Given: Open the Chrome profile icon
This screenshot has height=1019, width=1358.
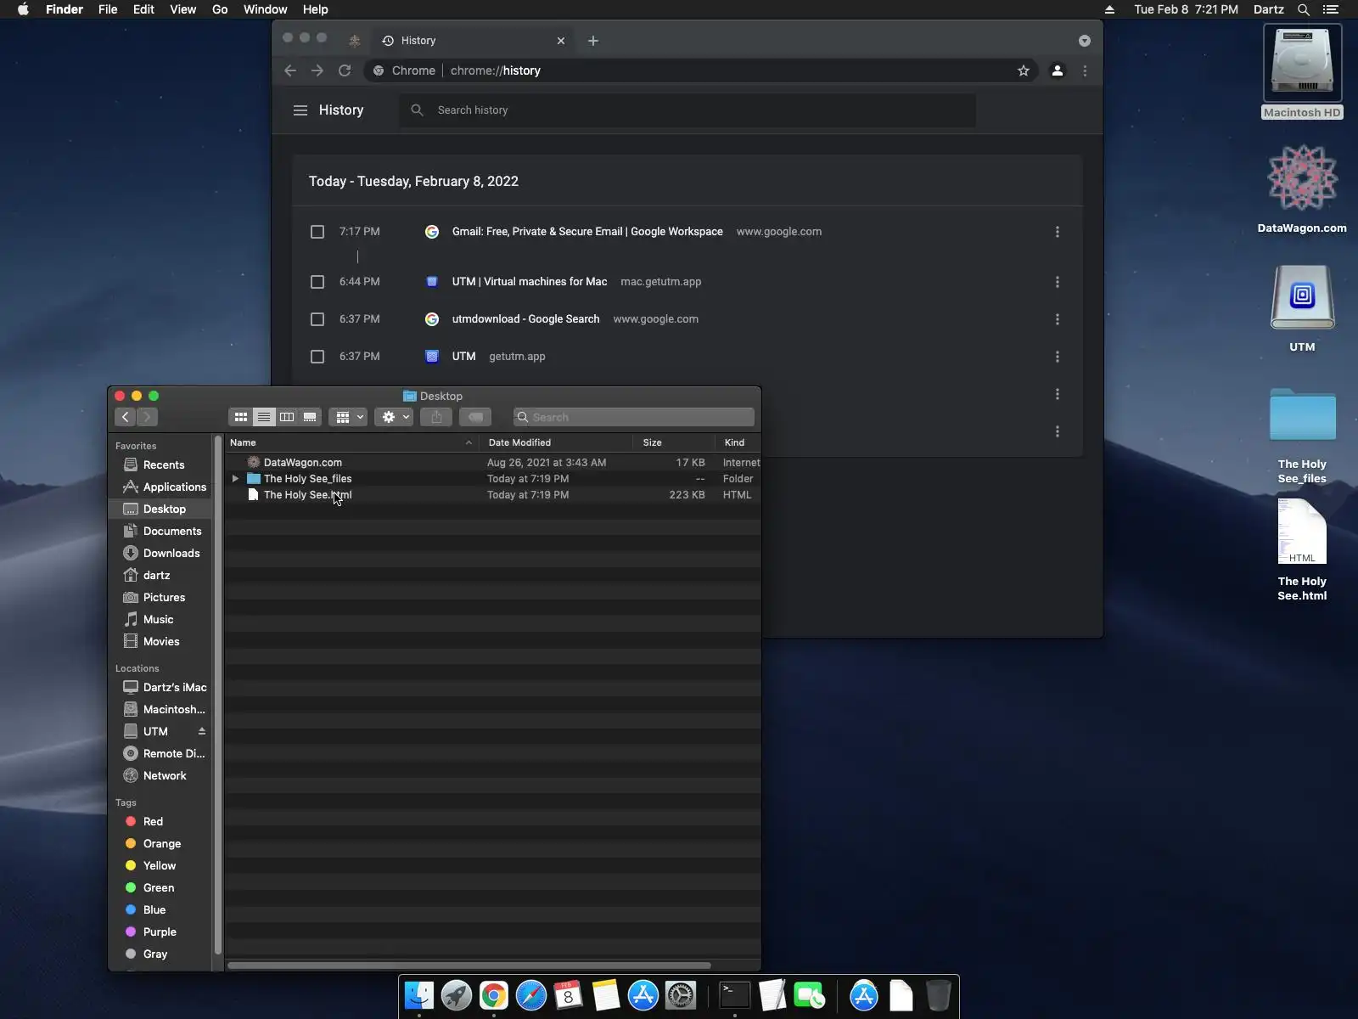Looking at the screenshot, I should [x=1058, y=70].
